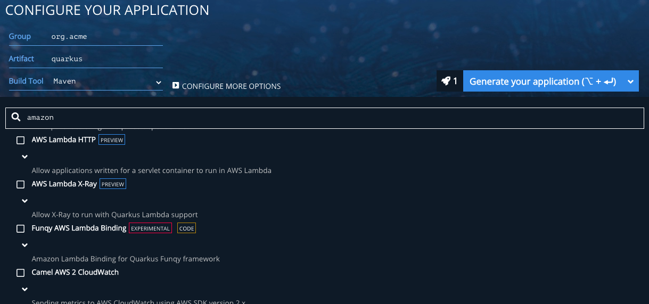Click description 'Allow X-Ray to run with Quarkus Lambda support'
This screenshot has width=649, height=304.
[114, 215]
